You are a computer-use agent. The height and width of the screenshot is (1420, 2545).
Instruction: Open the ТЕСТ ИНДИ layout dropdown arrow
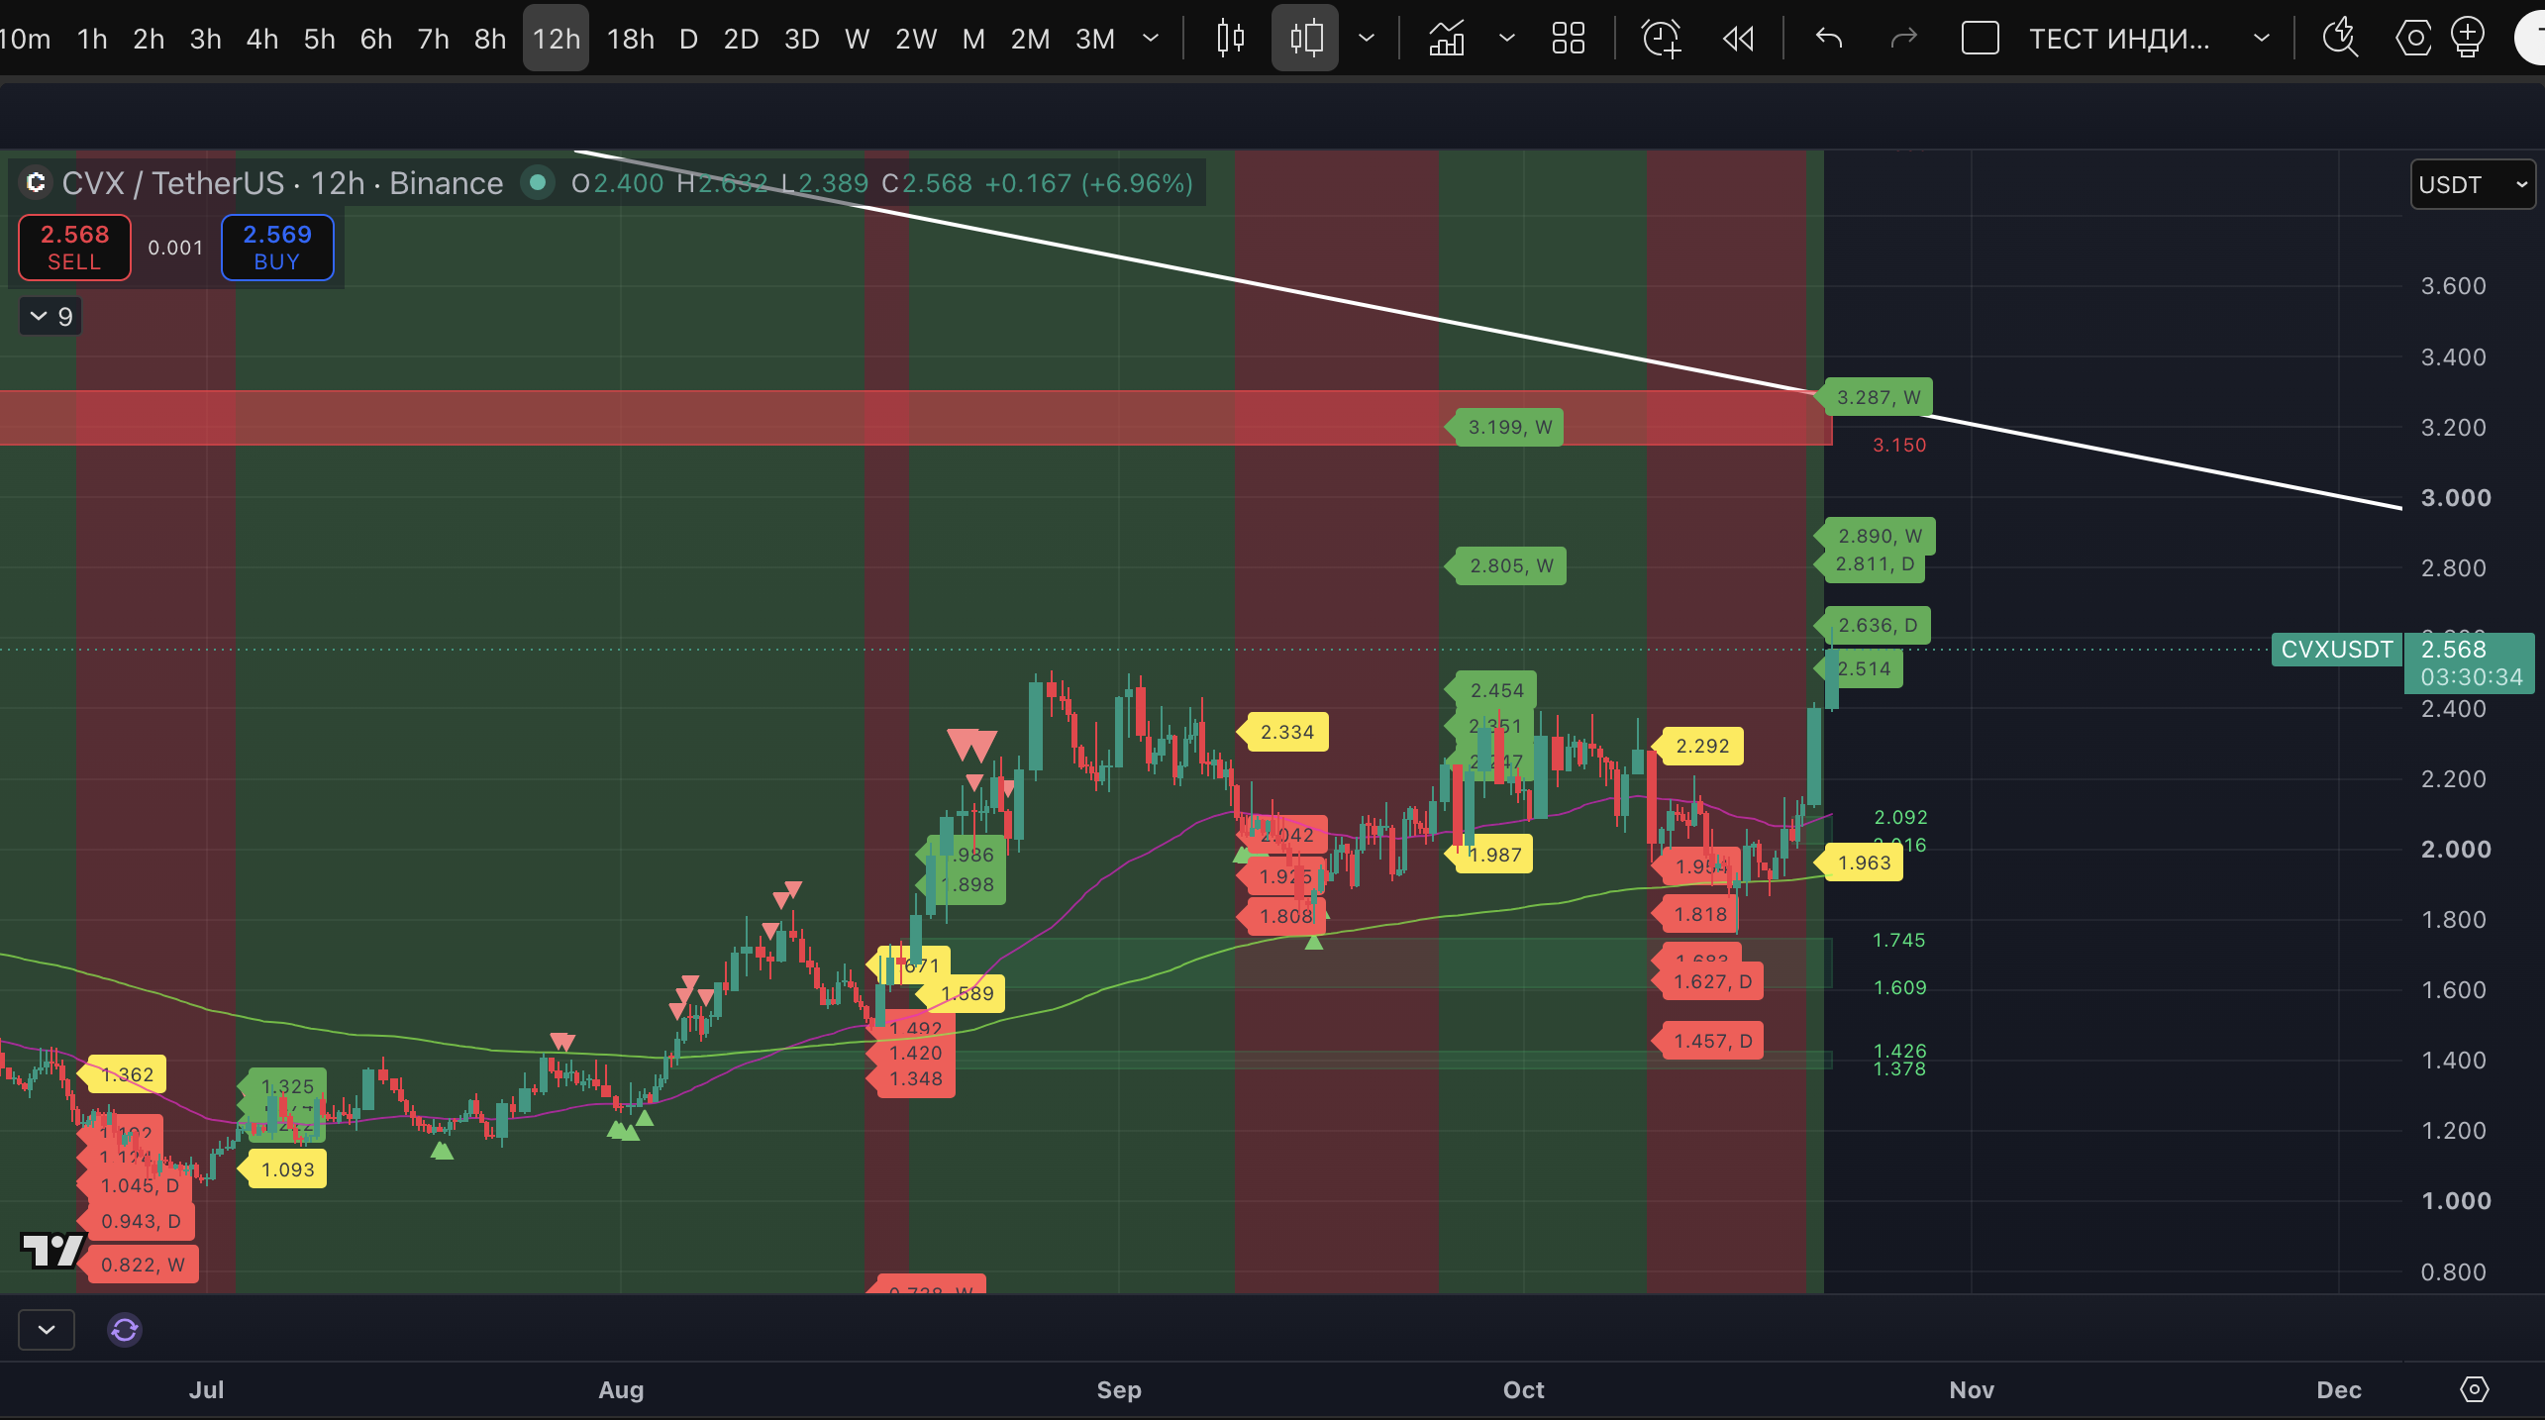tap(2262, 39)
